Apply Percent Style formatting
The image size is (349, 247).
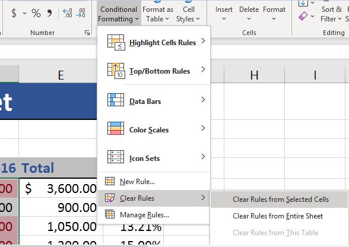click(36, 13)
